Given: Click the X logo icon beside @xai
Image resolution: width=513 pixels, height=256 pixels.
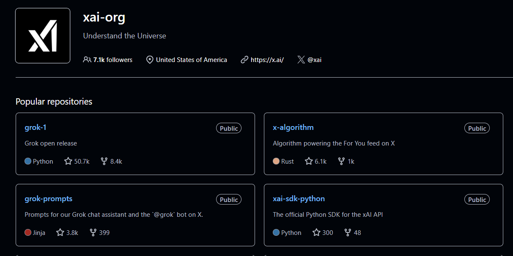Looking at the screenshot, I should (x=301, y=60).
